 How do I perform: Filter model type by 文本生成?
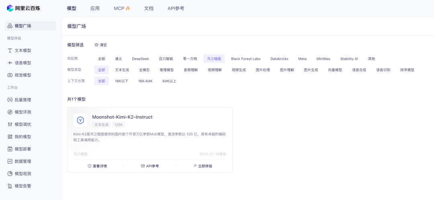122,70
